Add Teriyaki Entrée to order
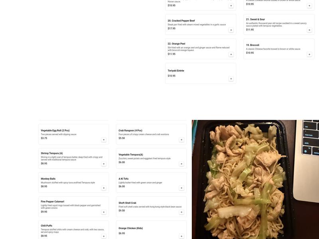 [x=231, y=79]
